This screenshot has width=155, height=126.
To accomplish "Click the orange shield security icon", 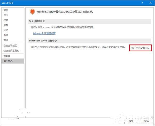I will pos(33,12).
